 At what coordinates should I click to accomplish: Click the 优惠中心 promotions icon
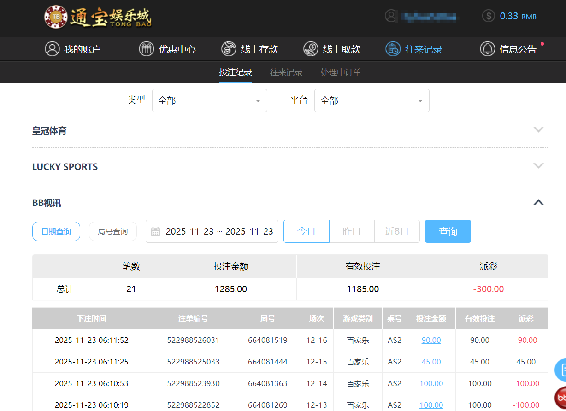146,49
